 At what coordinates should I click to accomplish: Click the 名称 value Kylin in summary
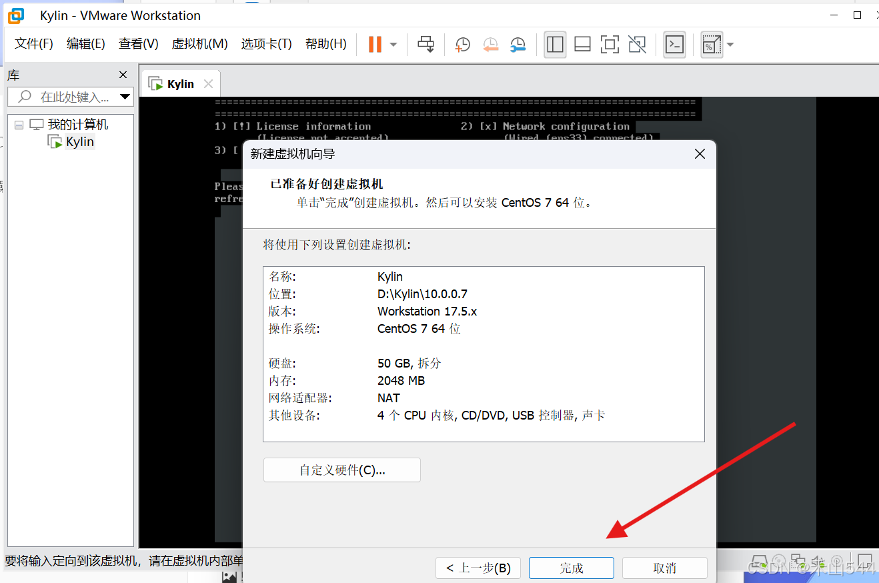pos(390,277)
